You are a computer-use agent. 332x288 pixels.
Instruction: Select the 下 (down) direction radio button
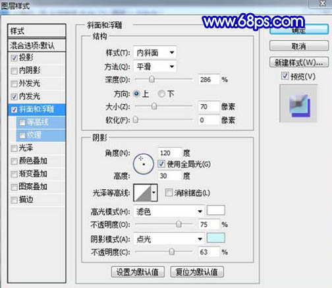(x=161, y=94)
